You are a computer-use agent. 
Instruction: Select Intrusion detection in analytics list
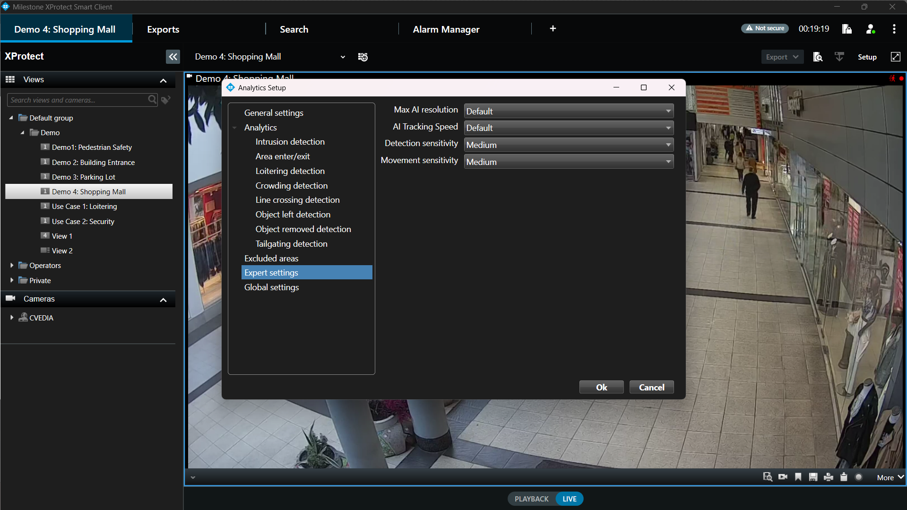click(290, 142)
